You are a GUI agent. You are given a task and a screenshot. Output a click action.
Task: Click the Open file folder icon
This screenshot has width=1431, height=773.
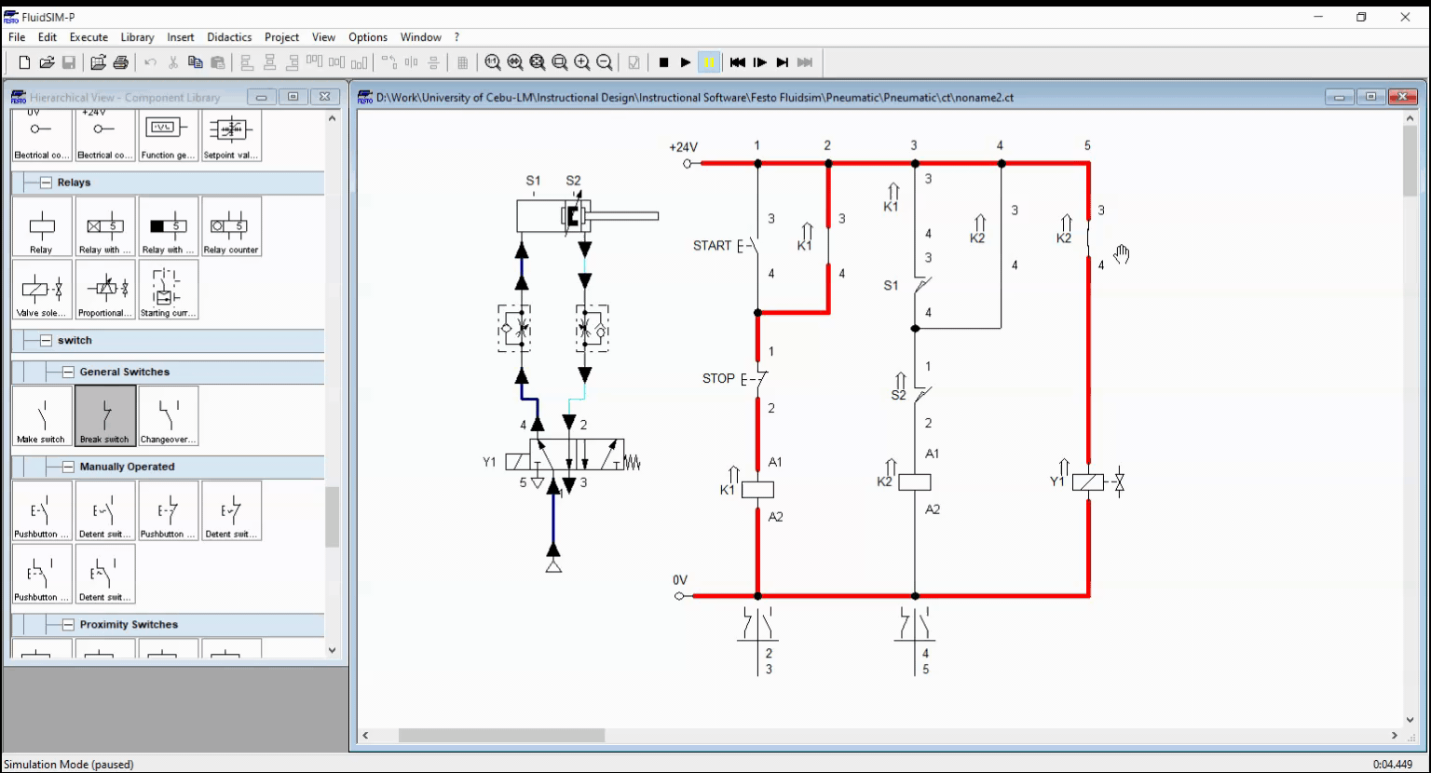tap(47, 62)
